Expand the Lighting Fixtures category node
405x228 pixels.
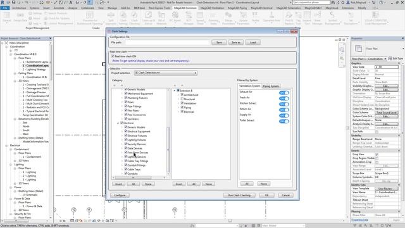point(122,140)
